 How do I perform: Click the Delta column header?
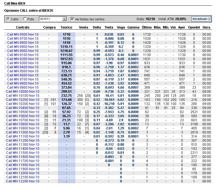point(97,27)
